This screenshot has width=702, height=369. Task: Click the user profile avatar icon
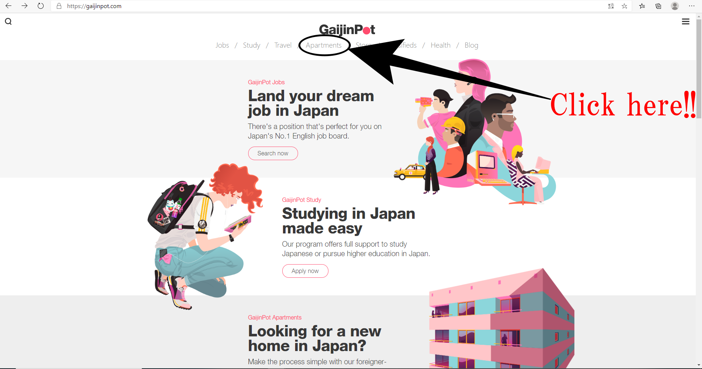click(675, 6)
